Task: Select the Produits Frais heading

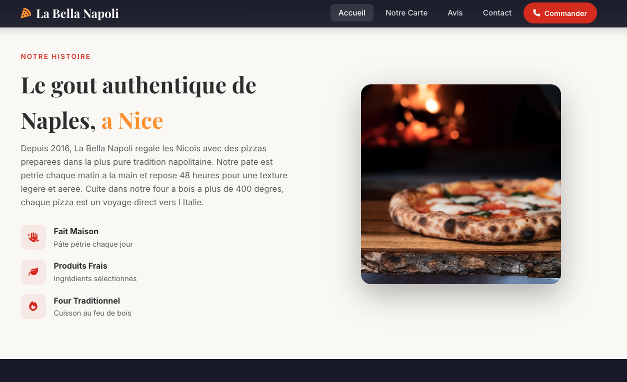Action: coord(80,266)
